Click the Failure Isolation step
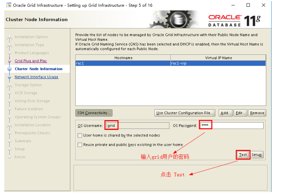The image size is (281, 196). coord(29,109)
